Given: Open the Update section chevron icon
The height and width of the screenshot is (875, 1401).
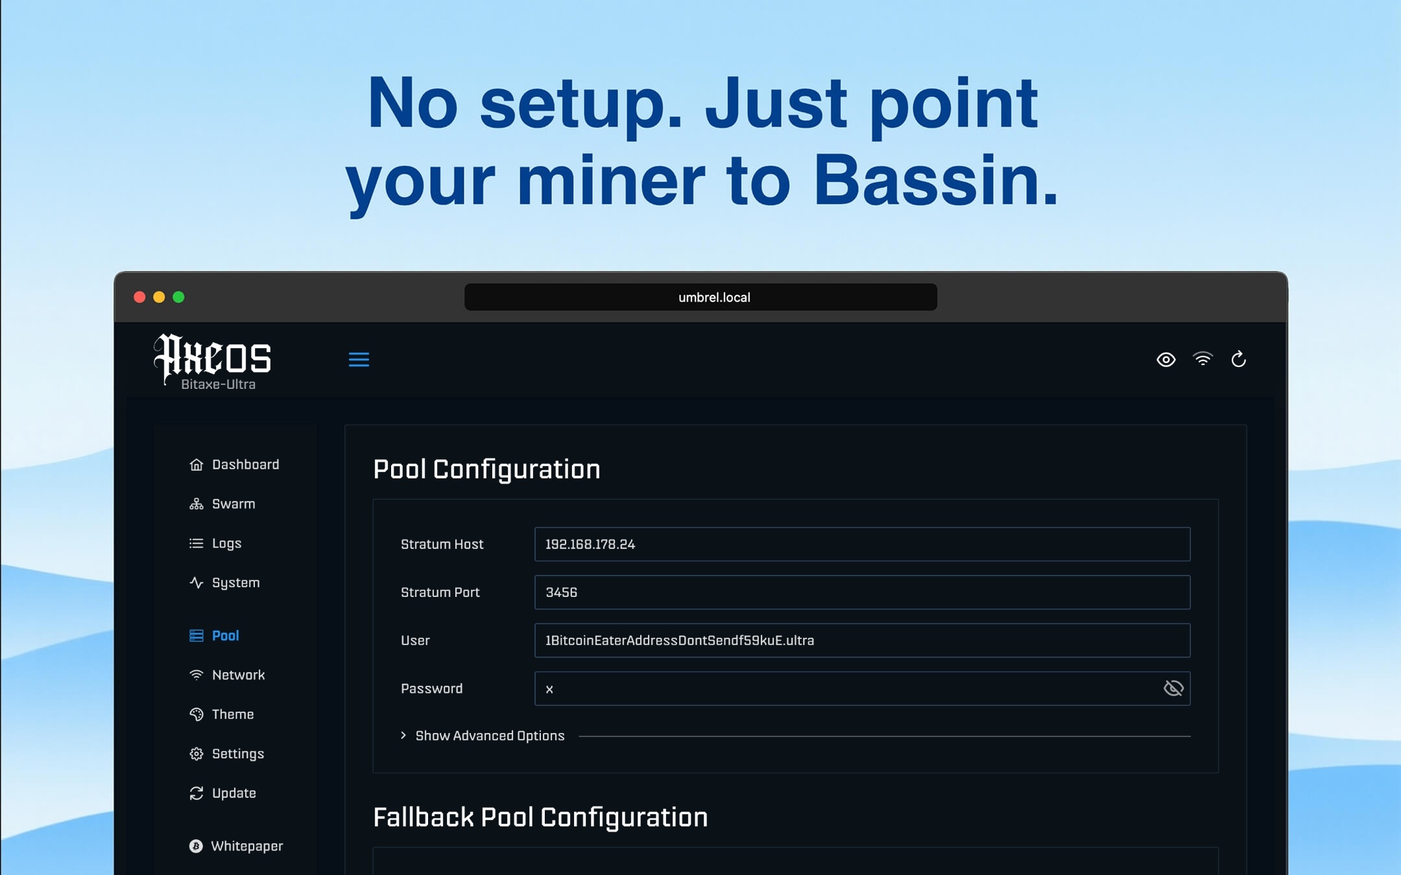Looking at the screenshot, I should [197, 793].
